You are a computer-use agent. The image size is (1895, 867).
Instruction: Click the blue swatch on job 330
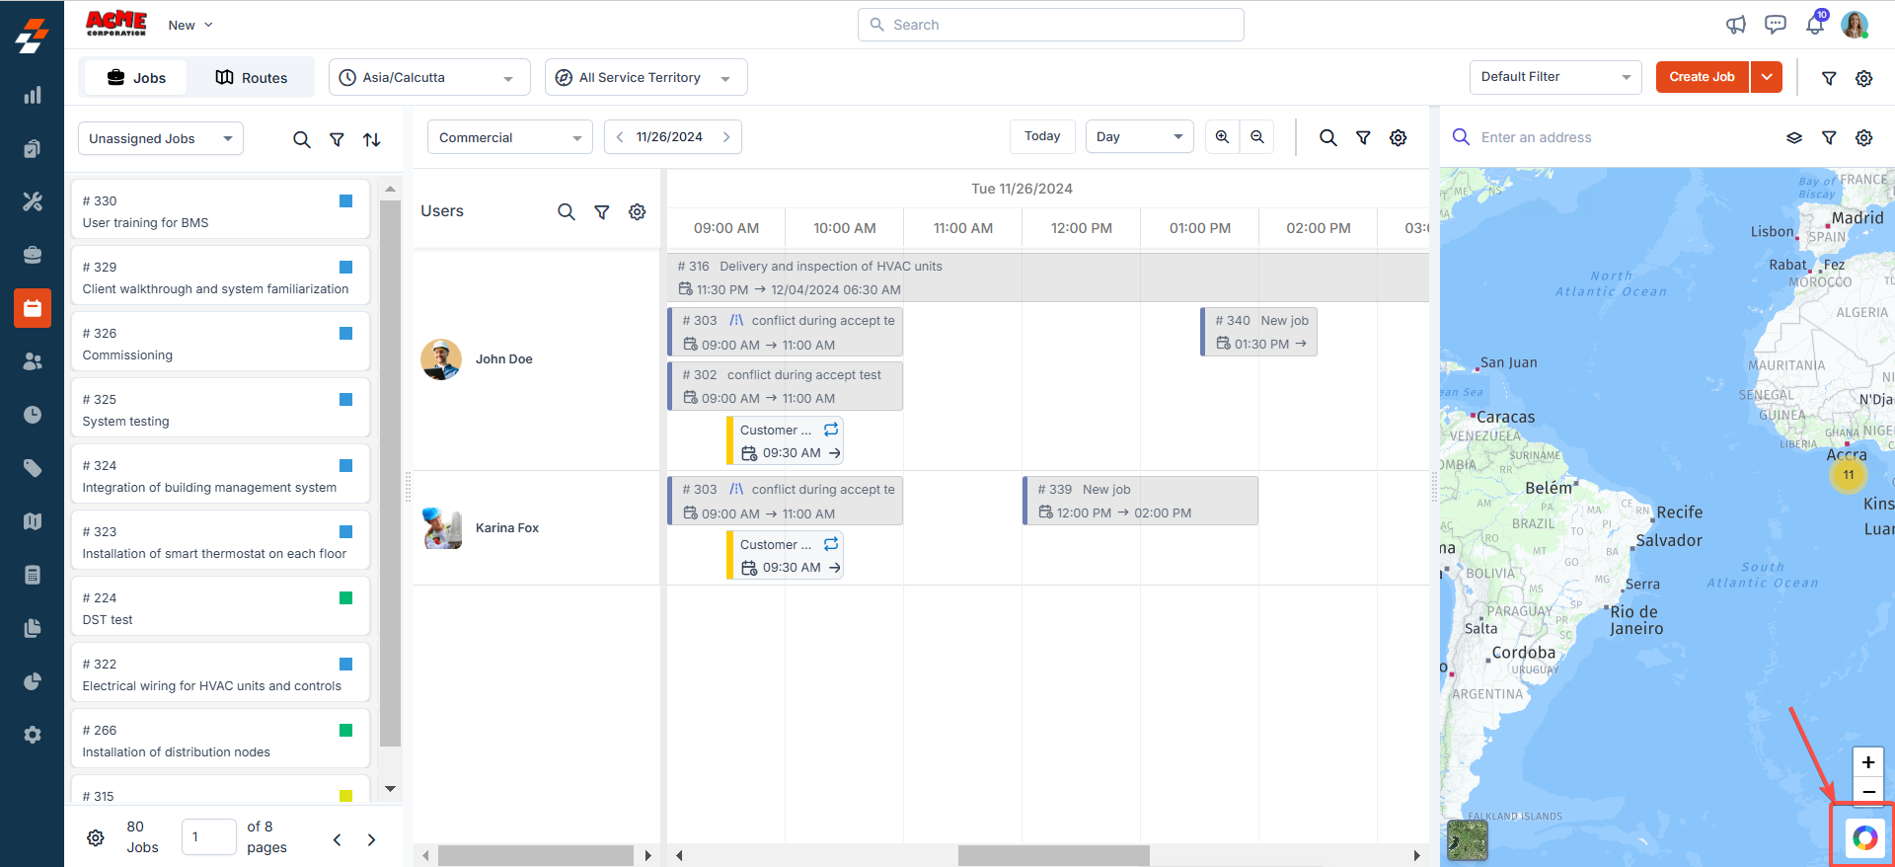tap(345, 201)
